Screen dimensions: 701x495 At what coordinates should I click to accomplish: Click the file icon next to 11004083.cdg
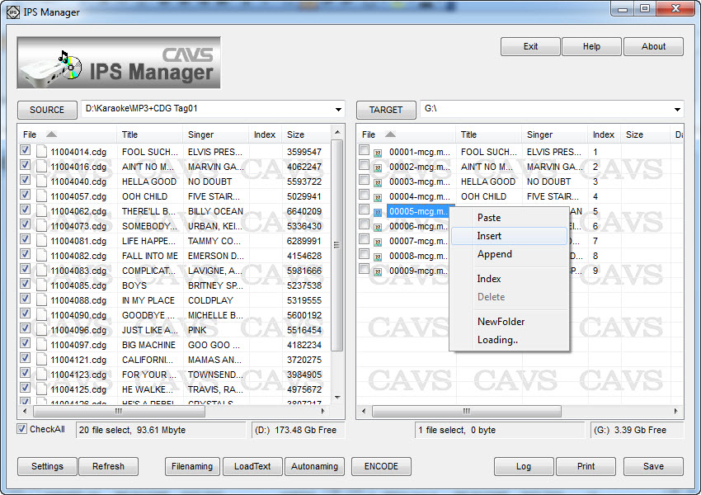(x=40, y=271)
